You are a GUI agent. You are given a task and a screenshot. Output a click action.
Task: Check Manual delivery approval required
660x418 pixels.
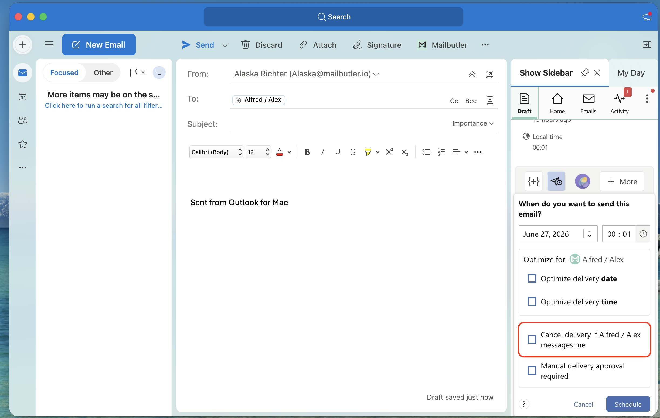coord(532,371)
